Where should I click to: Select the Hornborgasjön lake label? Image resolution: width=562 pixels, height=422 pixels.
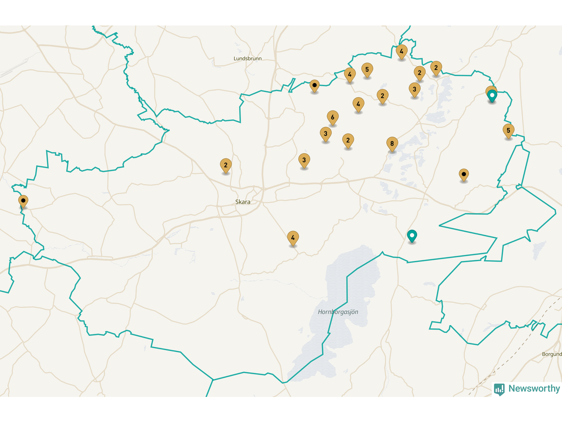point(338,312)
